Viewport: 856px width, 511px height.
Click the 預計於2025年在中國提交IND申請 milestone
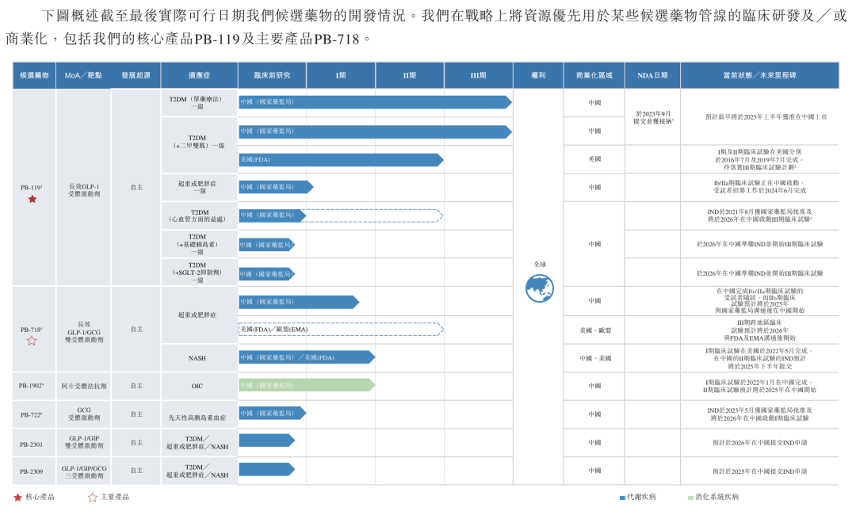(x=759, y=471)
